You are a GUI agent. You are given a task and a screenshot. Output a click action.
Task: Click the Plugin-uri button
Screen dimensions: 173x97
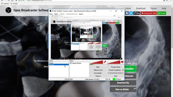pyautogui.click(x=98, y=76)
